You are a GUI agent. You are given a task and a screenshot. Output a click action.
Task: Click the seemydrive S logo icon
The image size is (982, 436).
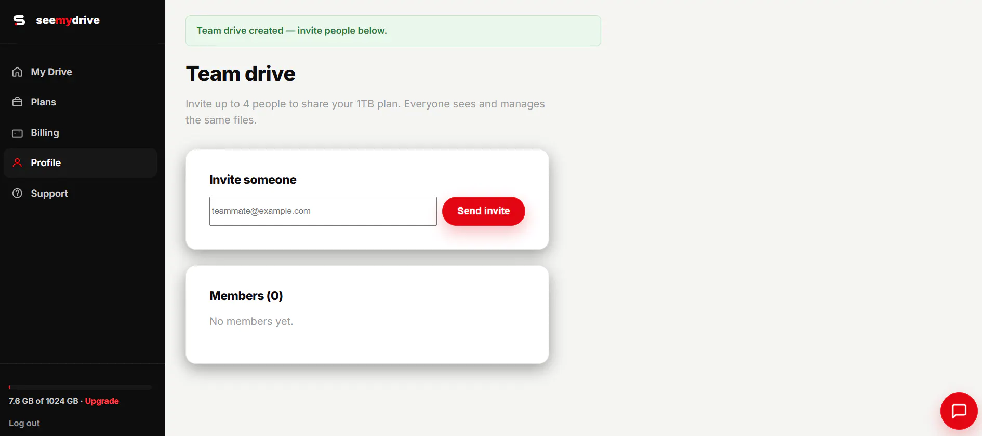tap(19, 20)
